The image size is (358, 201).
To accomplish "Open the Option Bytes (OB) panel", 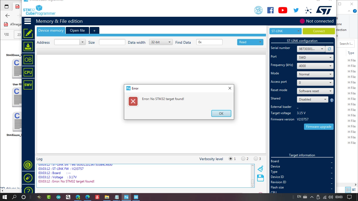I will [28, 60].
